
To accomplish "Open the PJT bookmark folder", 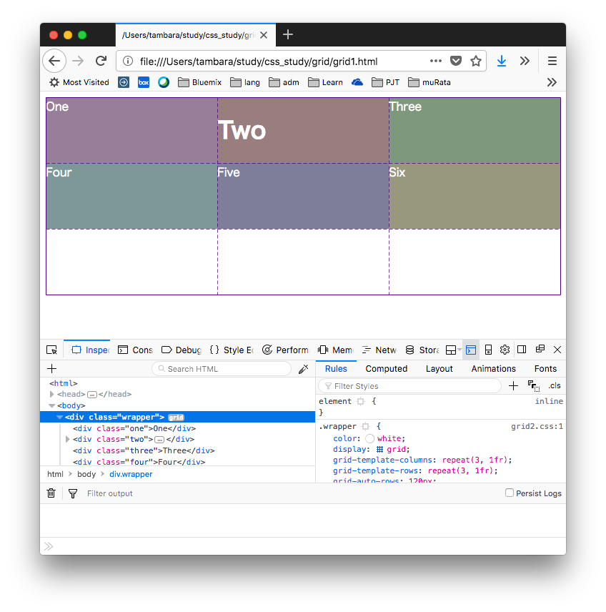I will (385, 82).
